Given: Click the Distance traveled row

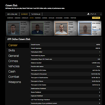Looking at the screenshot, I should coord(65,63).
